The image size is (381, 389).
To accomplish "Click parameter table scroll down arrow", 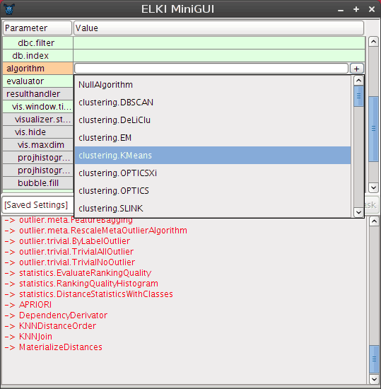I will tap(373, 187).
